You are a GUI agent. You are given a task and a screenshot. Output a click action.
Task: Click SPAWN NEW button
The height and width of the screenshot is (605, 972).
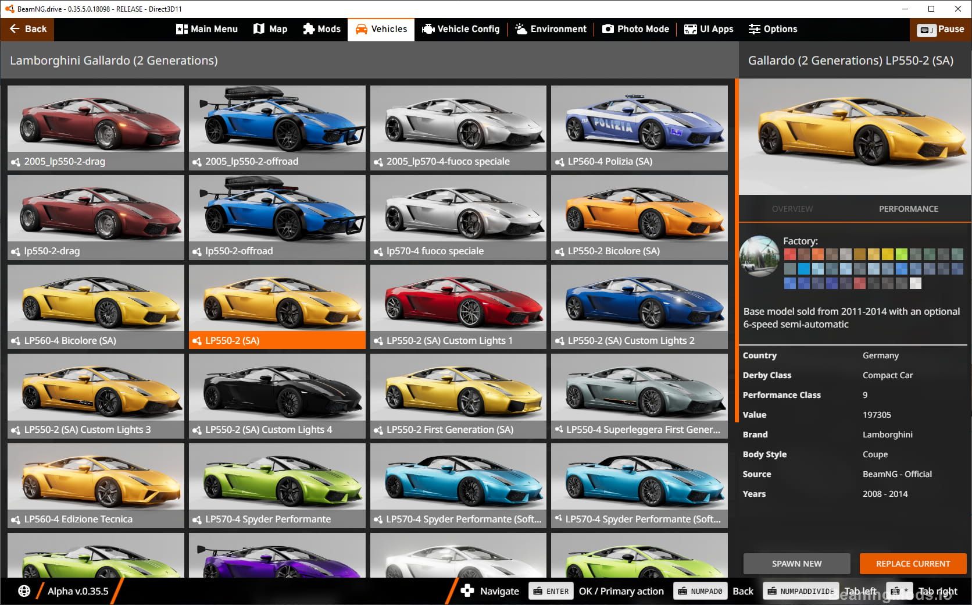click(796, 564)
